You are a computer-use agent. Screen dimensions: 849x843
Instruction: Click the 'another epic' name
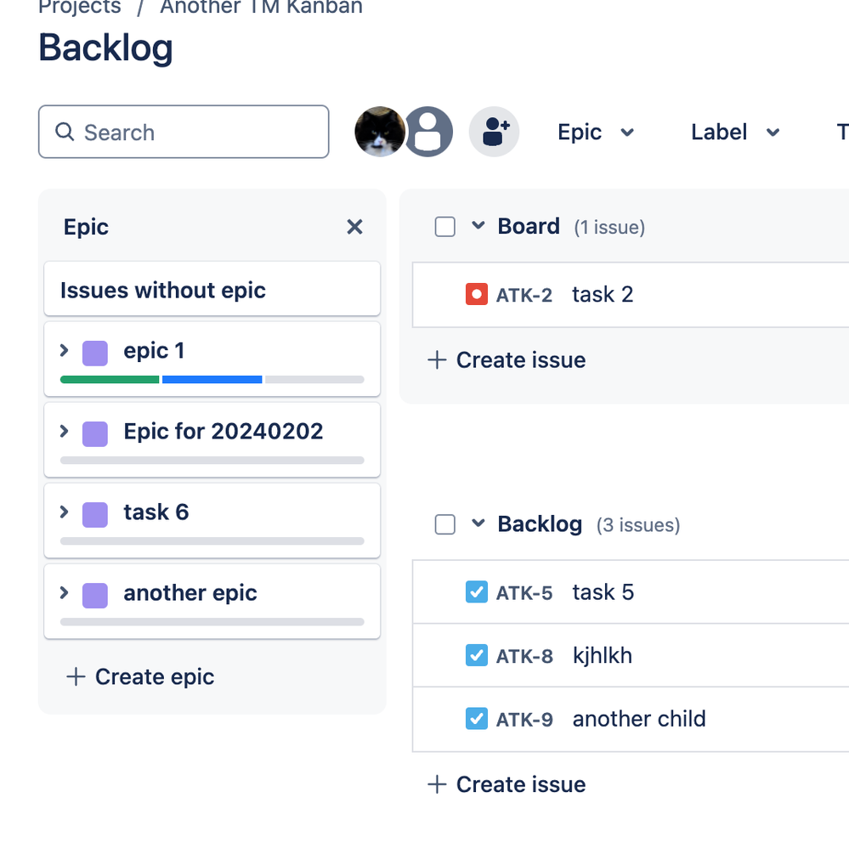[x=190, y=593]
